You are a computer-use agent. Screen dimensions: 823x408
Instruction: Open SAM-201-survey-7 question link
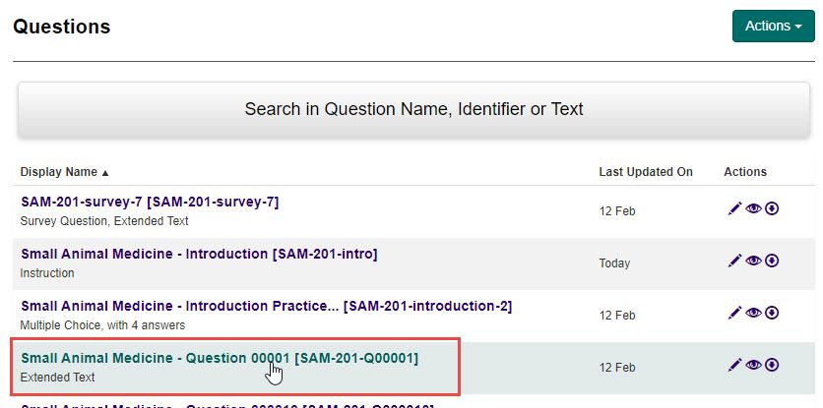click(x=150, y=202)
